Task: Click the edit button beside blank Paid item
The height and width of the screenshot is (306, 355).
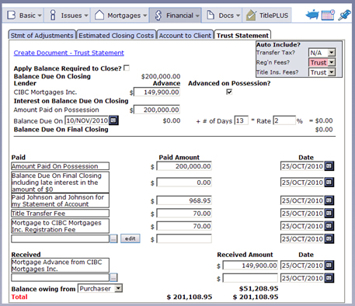Action: click(131, 238)
